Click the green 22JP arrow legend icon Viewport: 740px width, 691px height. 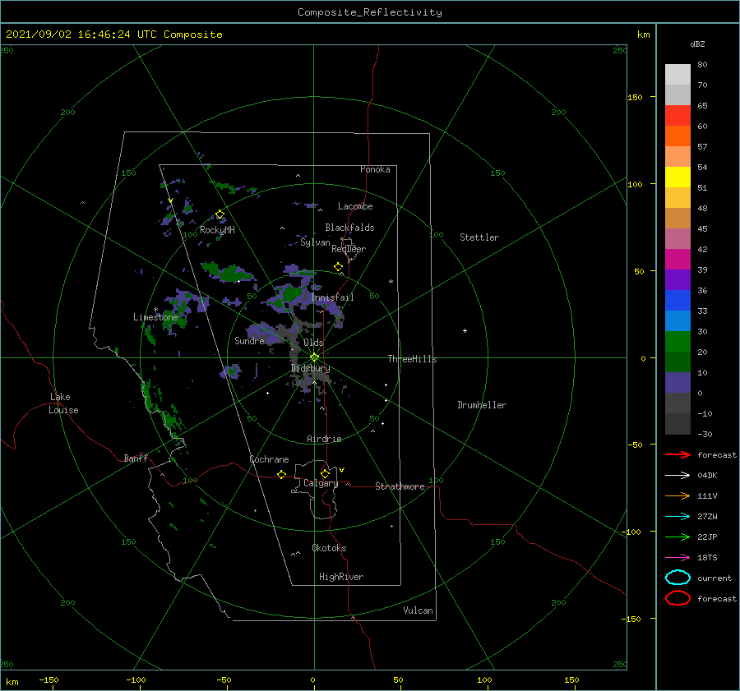tap(678, 537)
